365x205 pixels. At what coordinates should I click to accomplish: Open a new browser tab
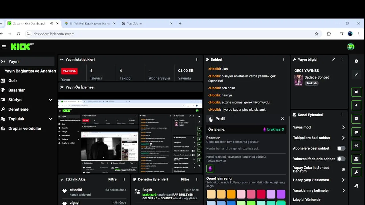[x=180, y=23]
